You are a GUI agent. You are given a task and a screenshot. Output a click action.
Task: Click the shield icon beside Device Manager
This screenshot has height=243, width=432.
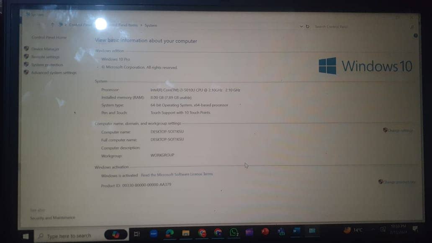tap(26, 49)
